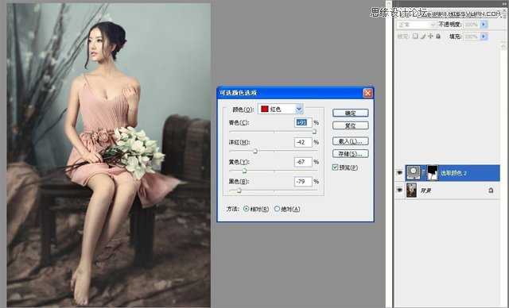Select the 背景 layer name
This screenshot has width=509, height=308.
(x=425, y=191)
